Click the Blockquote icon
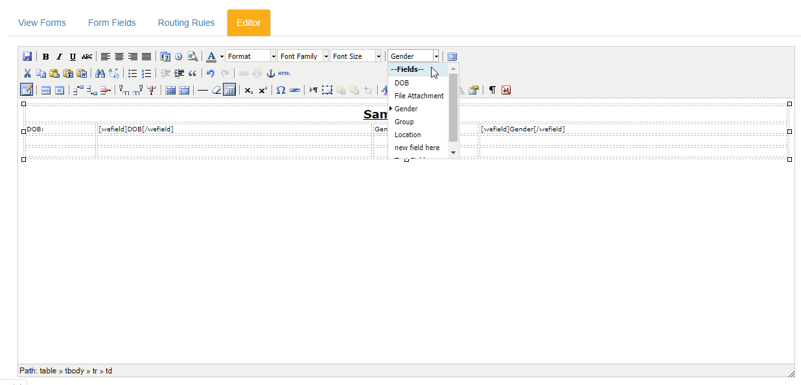The width and height of the screenshot is (801, 385). (192, 73)
